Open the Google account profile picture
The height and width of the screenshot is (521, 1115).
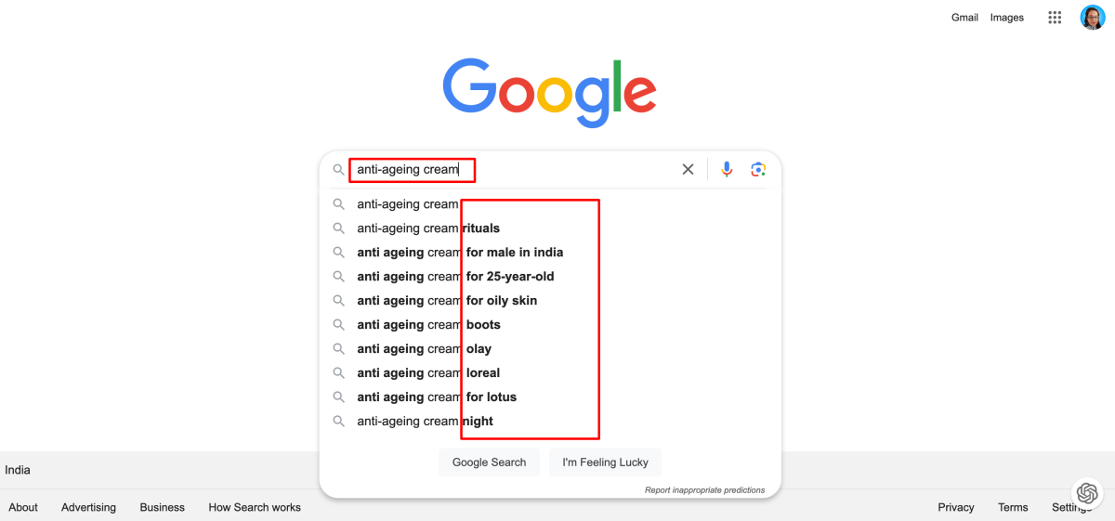[x=1092, y=18]
